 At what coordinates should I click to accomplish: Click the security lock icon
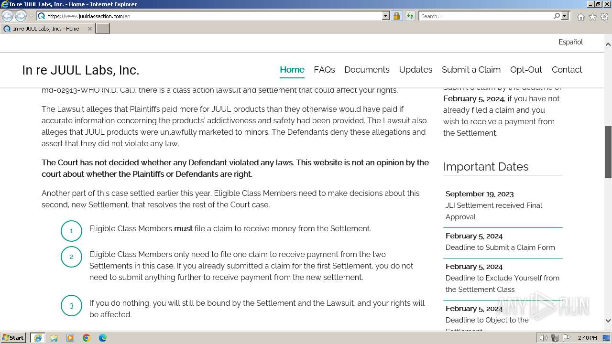click(397, 16)
